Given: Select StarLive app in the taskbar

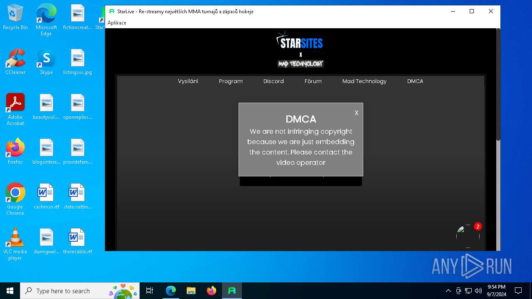Looking at the screenshot, I should coord(232,291).
